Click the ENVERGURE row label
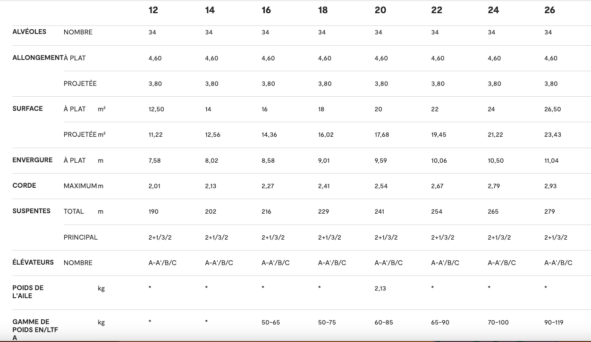The image size is (591, 342). 32,160
